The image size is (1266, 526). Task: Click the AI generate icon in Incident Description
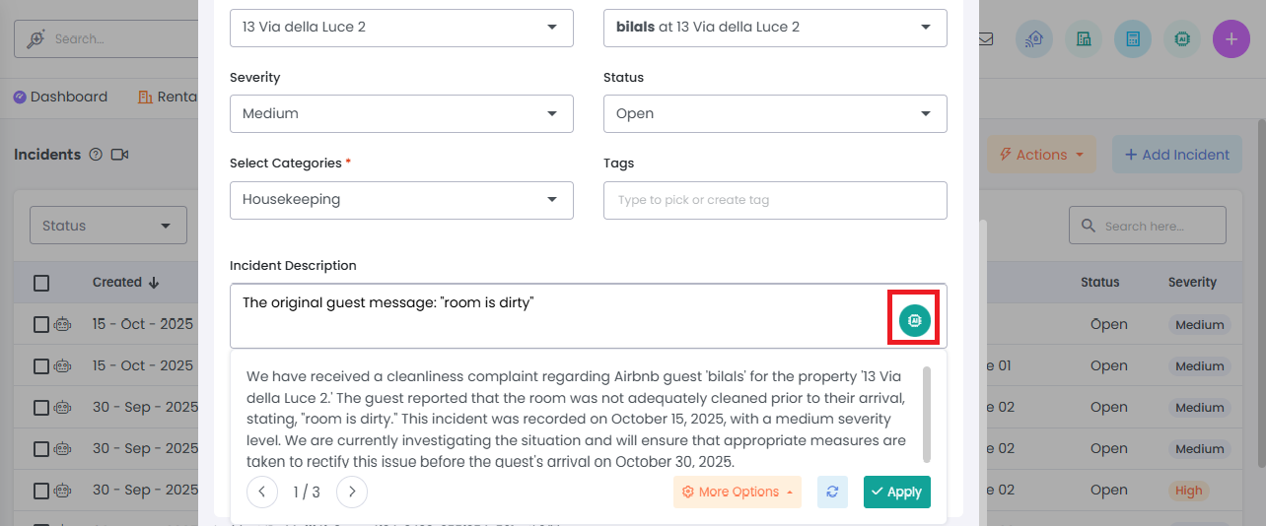(914, 320)
